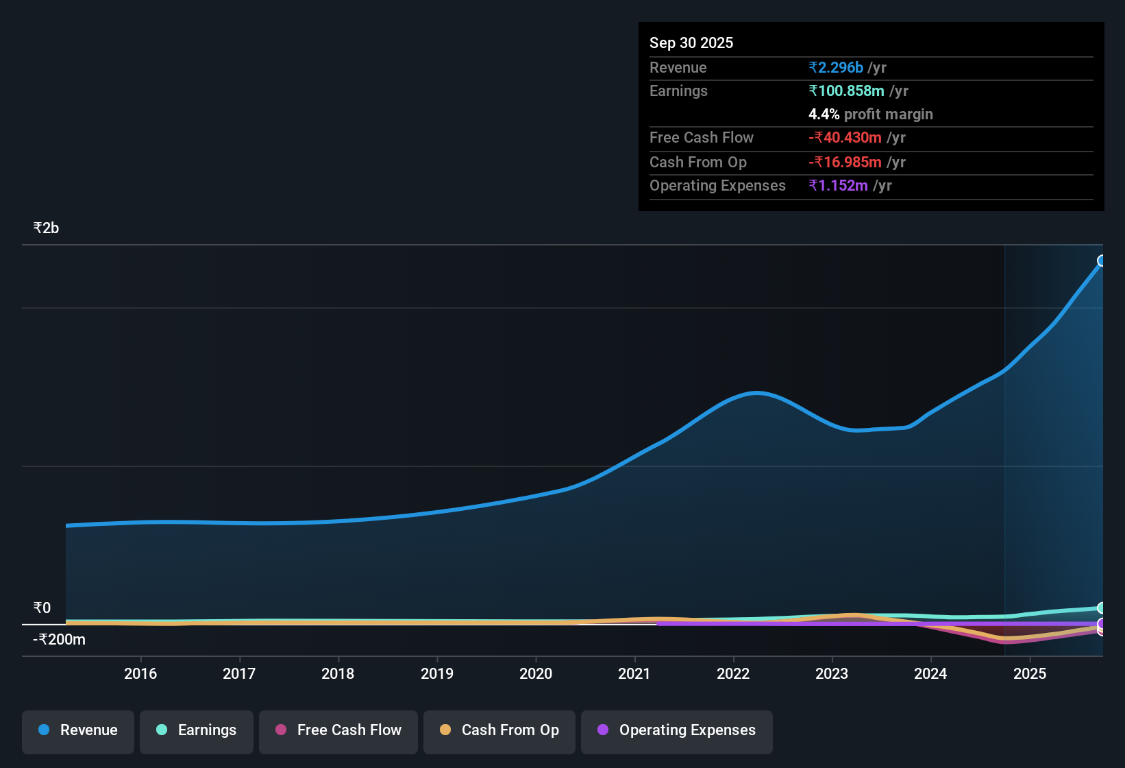
Task: Click the Revenue endpoint marker on the chart
Action: [1102, 261]
